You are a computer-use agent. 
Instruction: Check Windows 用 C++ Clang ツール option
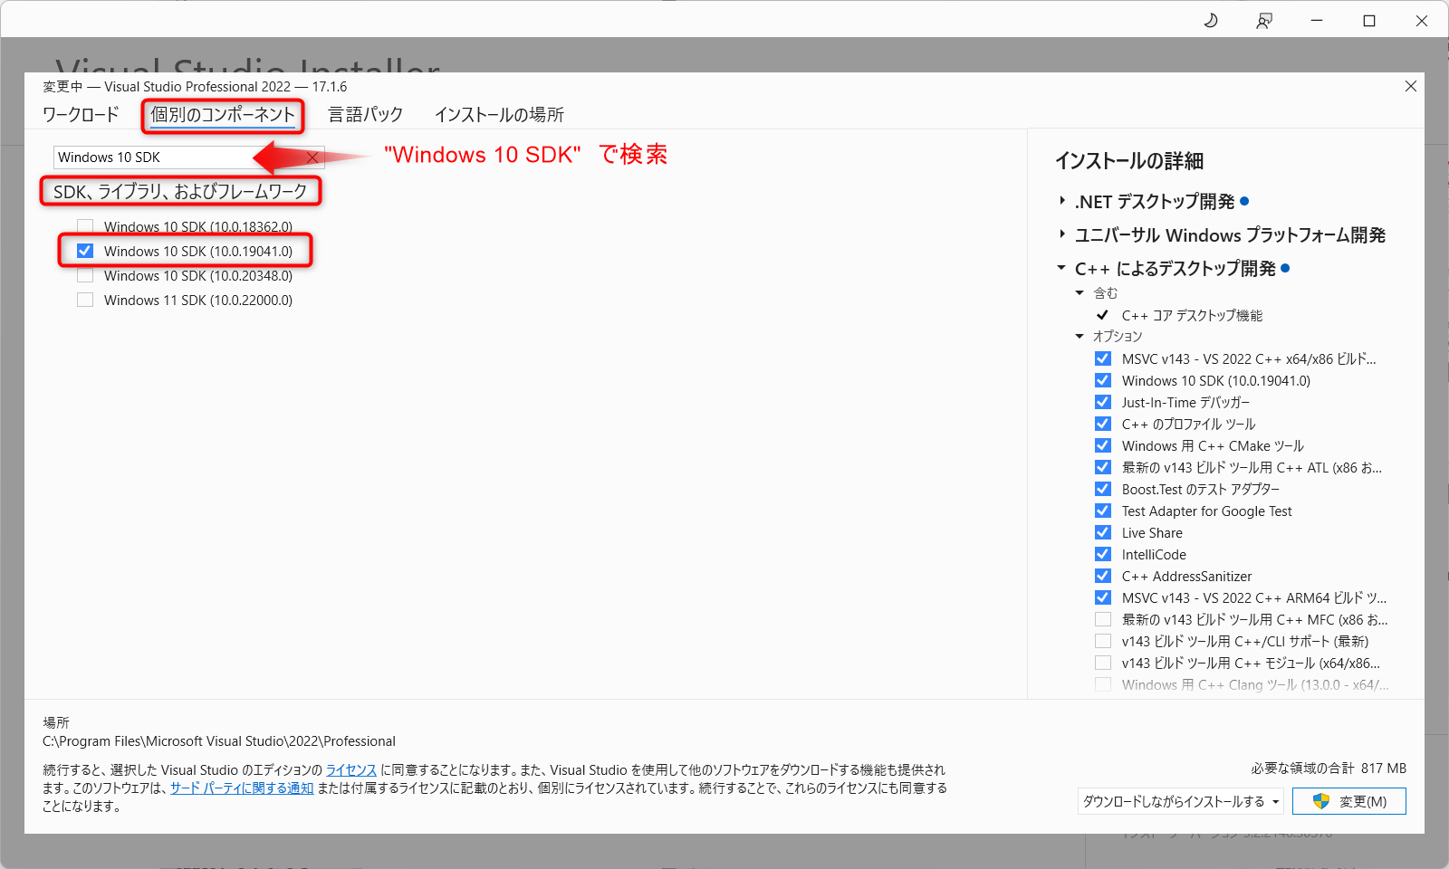tap(1103, 684)
